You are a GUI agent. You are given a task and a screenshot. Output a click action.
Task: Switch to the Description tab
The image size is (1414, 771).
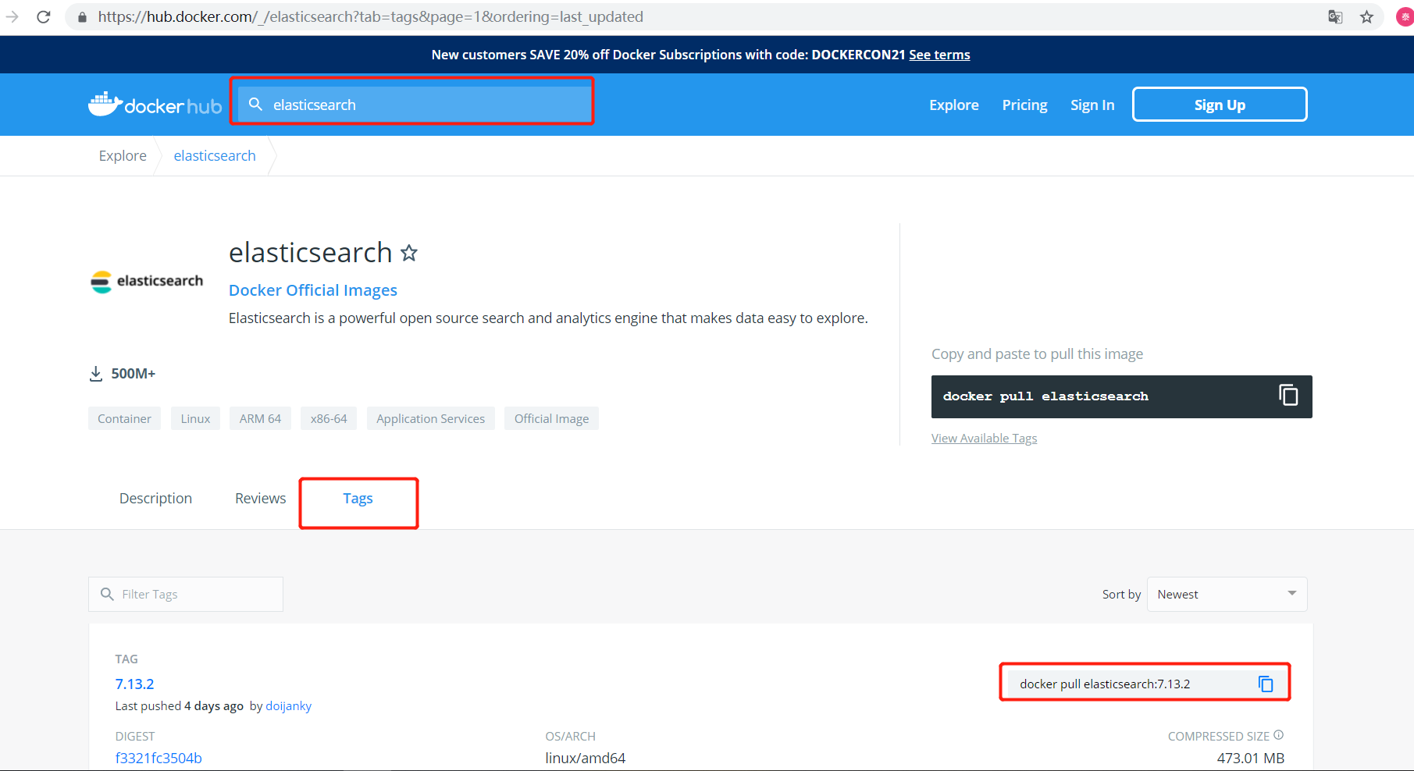point(155,499)
